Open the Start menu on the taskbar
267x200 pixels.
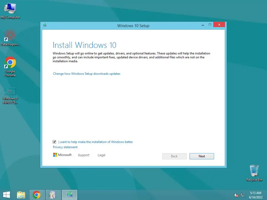point(7,195)
